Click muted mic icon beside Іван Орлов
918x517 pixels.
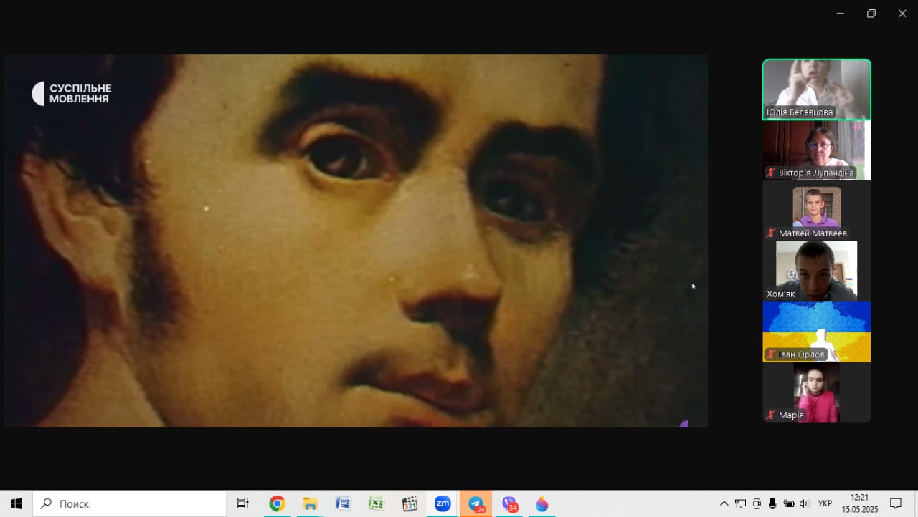pyautogui.click(x=771, y=354)
